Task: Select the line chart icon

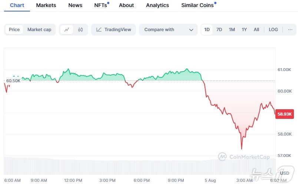Action: point(67,30)
